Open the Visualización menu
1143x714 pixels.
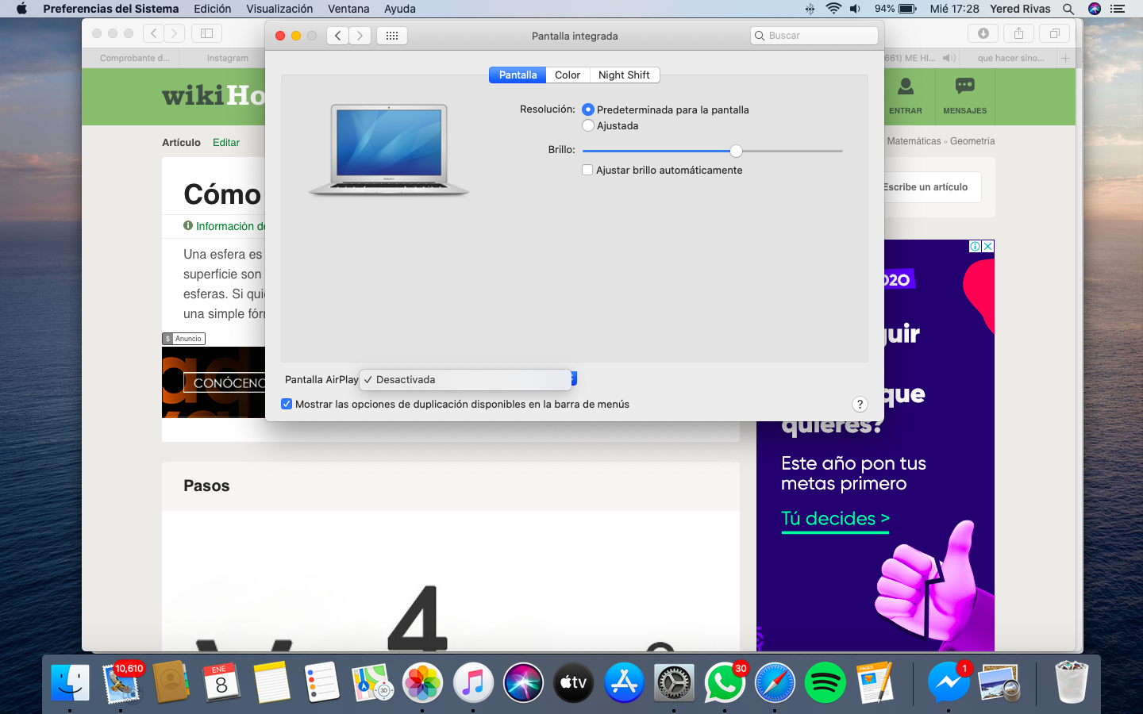click(x=279, y=9)
